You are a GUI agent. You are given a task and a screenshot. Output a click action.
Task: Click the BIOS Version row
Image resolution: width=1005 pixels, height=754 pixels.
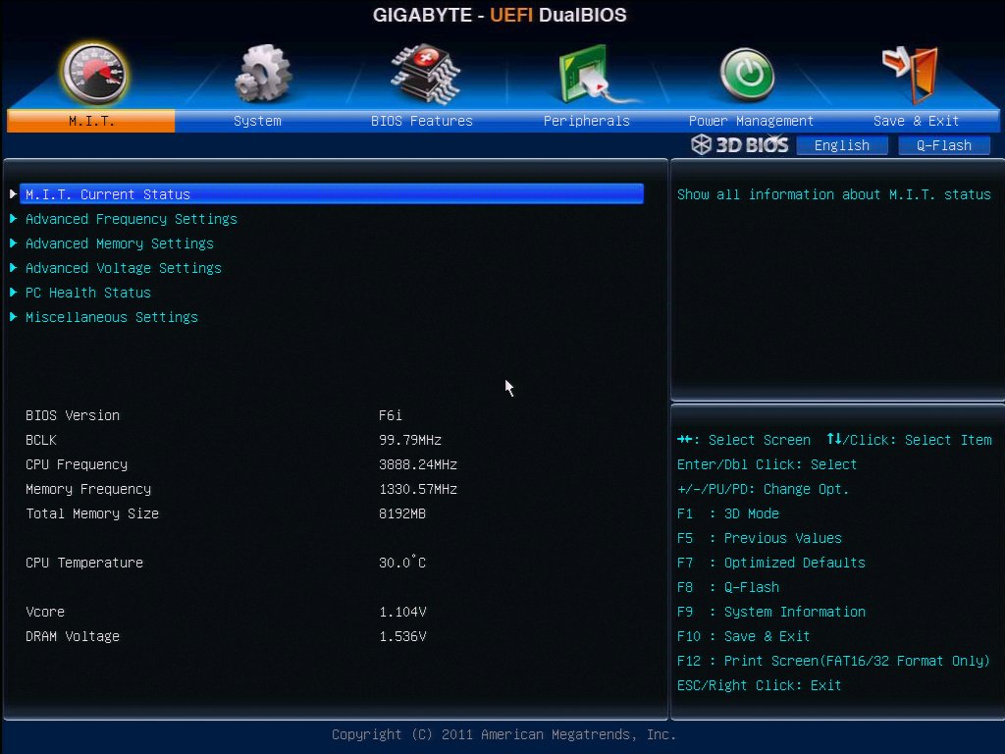tap(73, 415)
